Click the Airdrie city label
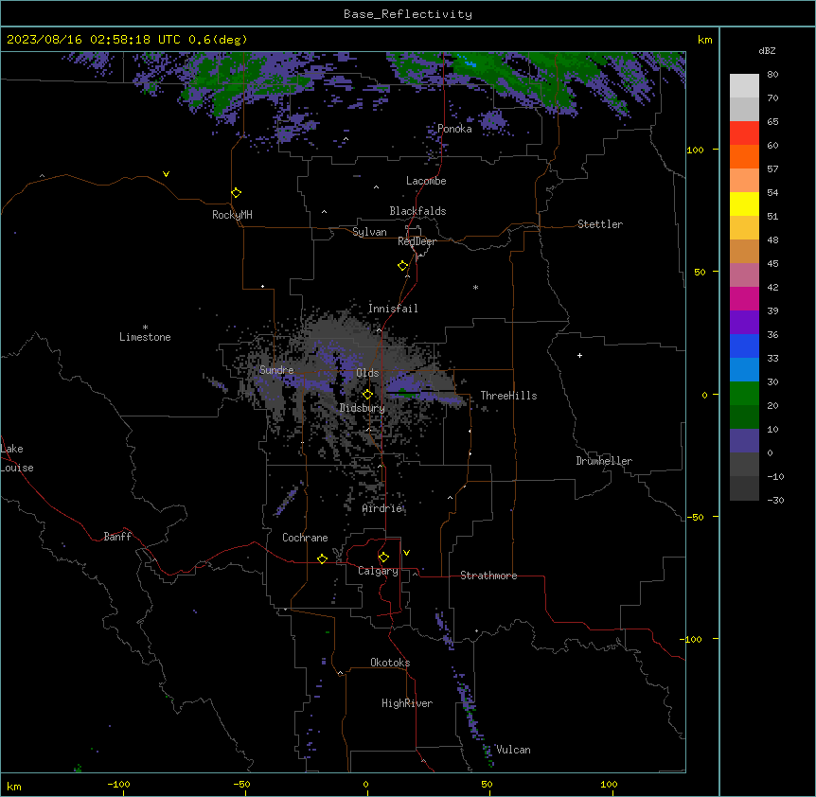The image size is (816, 797). pos(382,508)
